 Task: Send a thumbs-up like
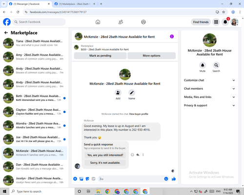(x=174, y=179)
